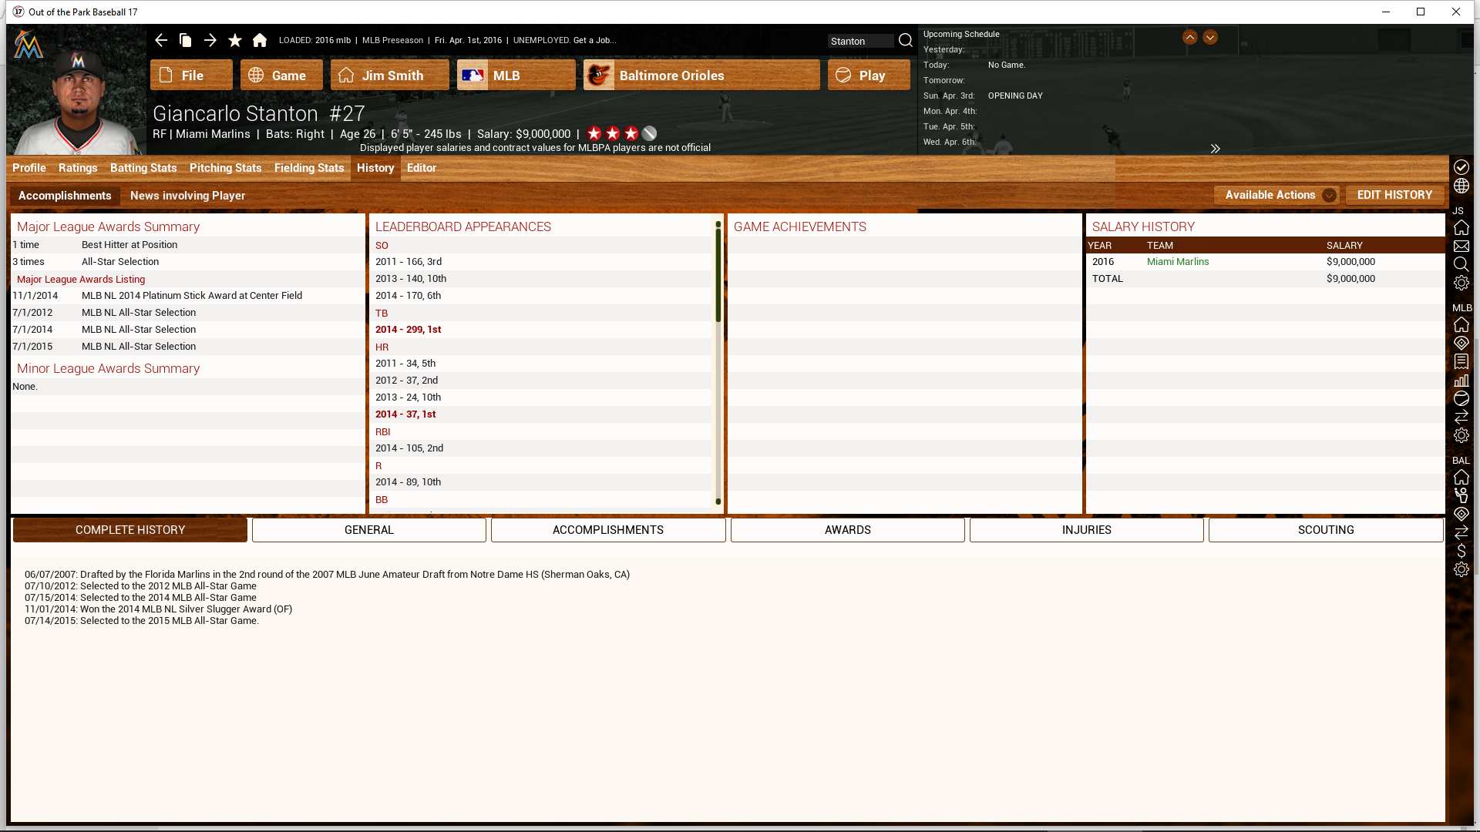Open the JS search magnifier icon
Screen dimensions: 1480x832
tap(1461, 264)
